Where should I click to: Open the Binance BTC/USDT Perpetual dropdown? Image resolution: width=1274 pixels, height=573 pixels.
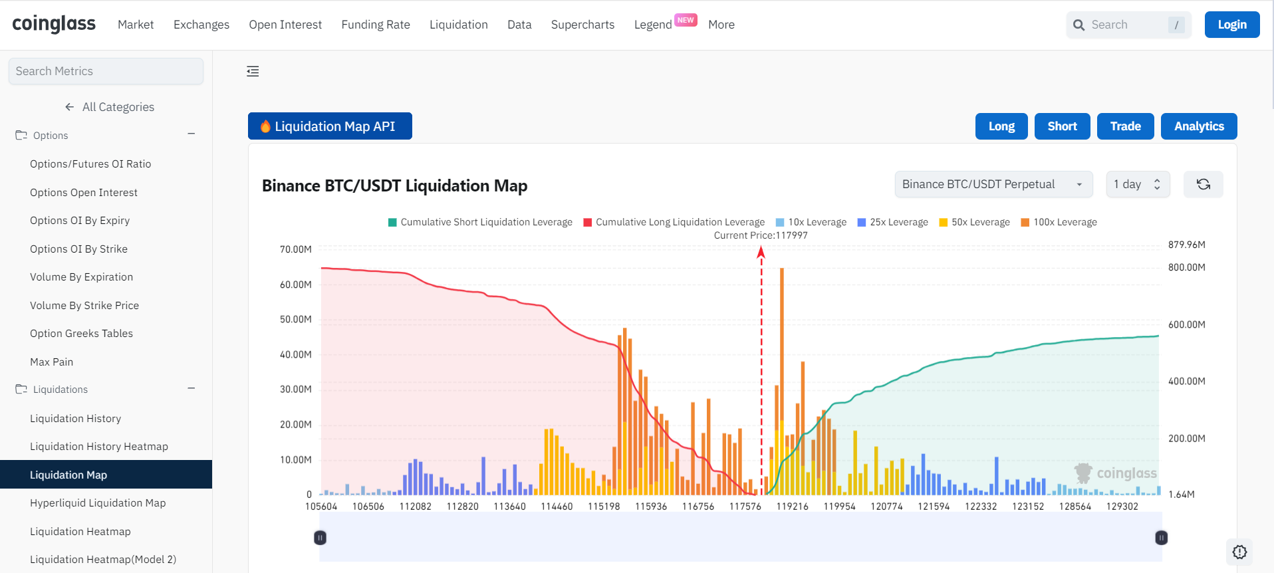(993, 184)
